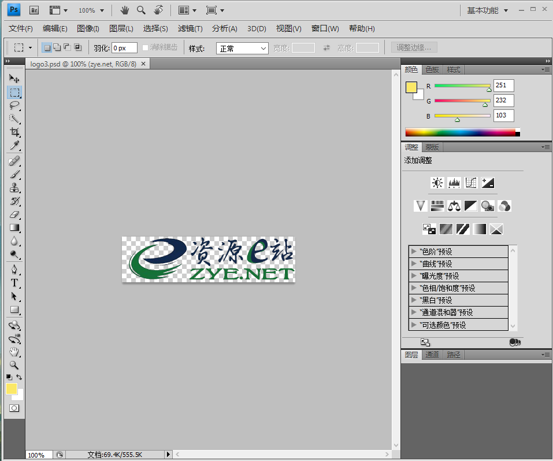Click the foreground color swatch in toolbox
The image size is (553, 461).
click(x=12, y=389)
